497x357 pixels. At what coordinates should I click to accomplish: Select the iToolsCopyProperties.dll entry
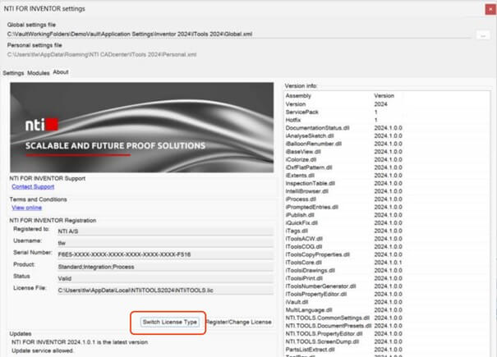click(387, 254)
